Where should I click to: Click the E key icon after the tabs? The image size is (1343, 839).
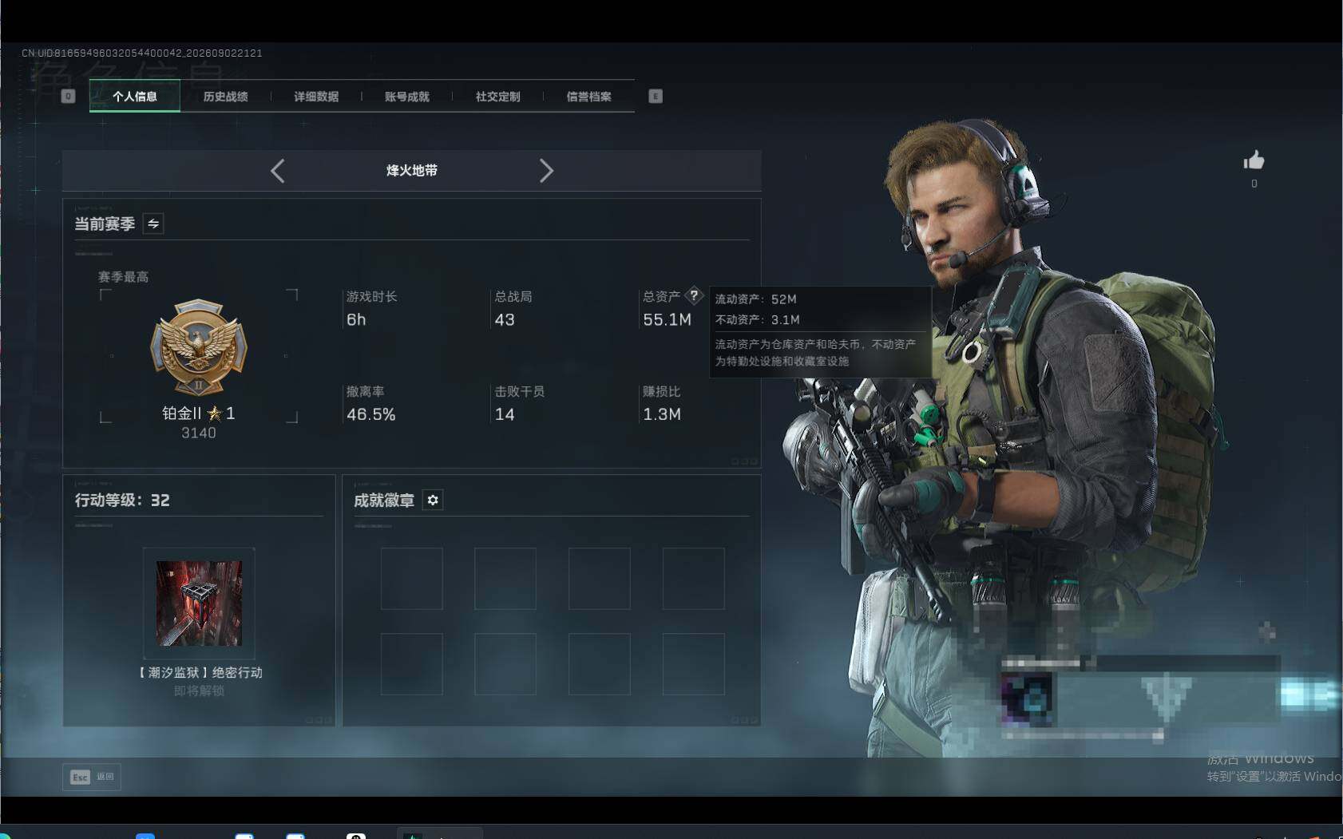(656, 97)
